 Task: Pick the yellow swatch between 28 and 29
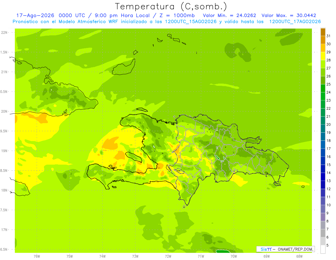323,56
